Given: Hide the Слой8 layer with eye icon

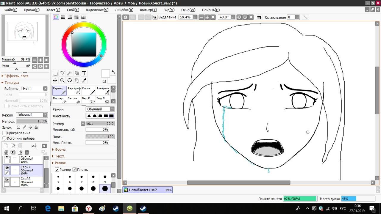Looking at the screenshot, I should coord(7,179).
